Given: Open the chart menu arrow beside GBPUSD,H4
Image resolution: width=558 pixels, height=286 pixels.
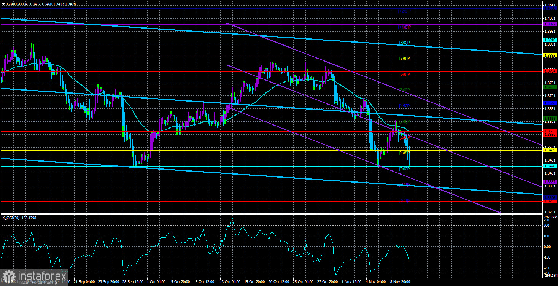Looking at the screenshot, I should [x=3, y=4].
